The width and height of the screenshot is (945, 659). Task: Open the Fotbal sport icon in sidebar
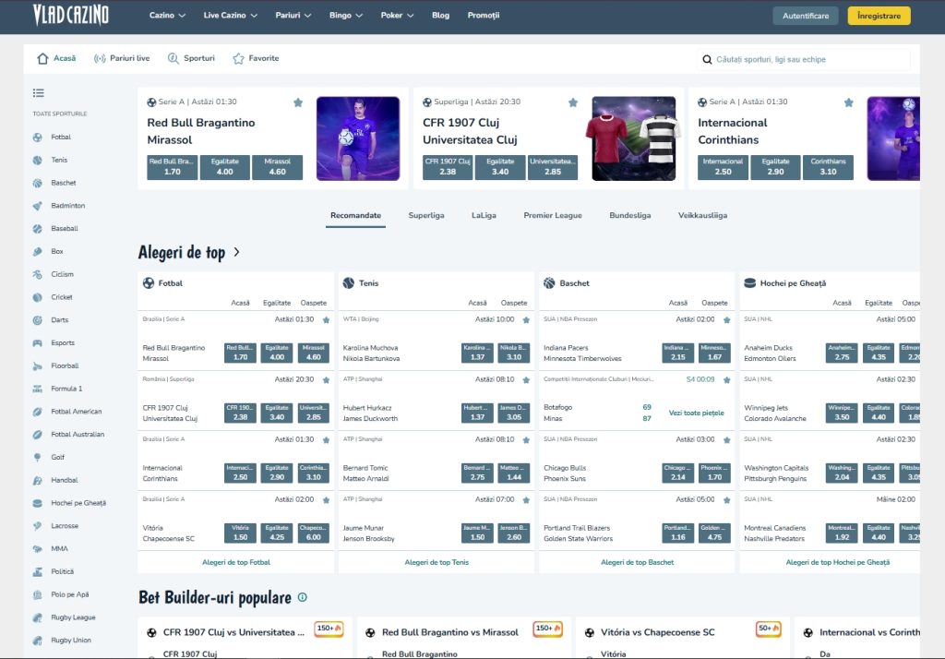pos(37,137)
